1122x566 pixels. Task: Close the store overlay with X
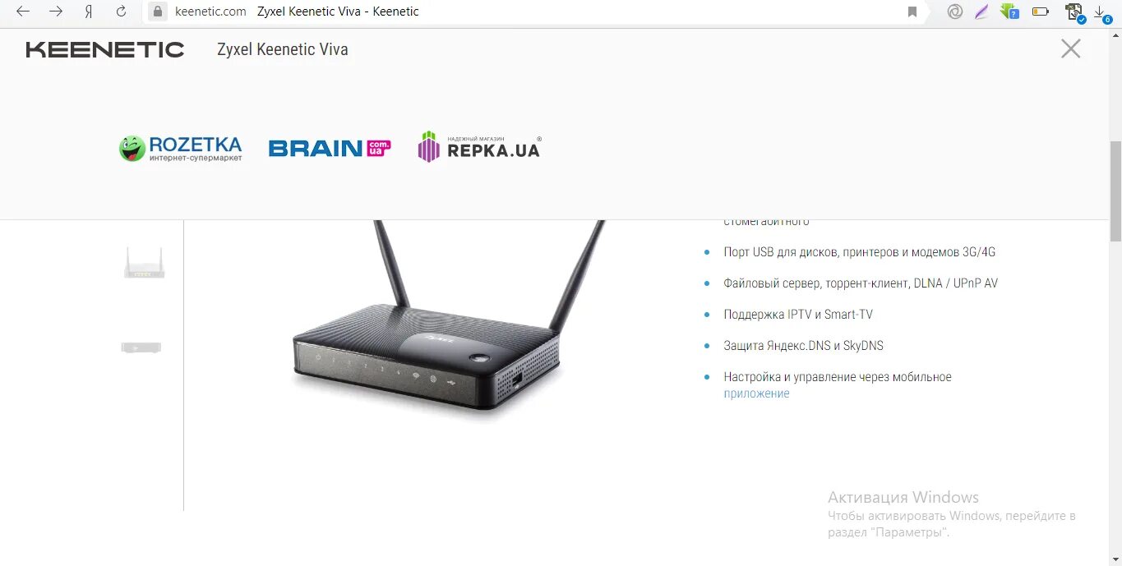[1070, 49]
